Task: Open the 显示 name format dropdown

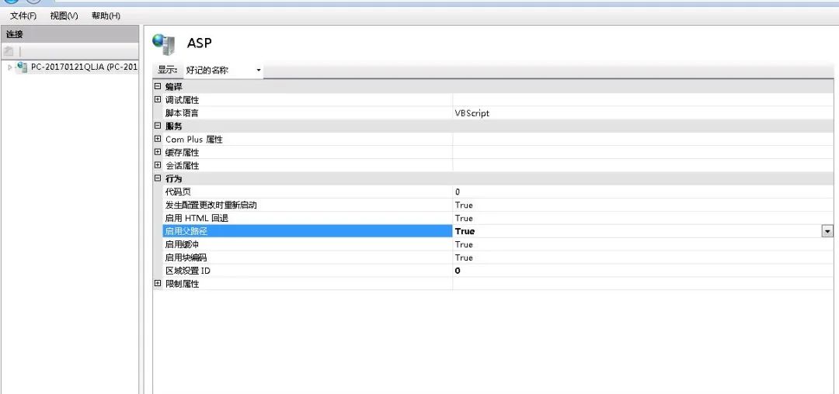Action: click(x=224, y=71)
